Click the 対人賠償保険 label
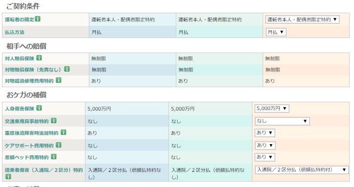This screenshot has width=354, height=187. [x=20, y=58]
